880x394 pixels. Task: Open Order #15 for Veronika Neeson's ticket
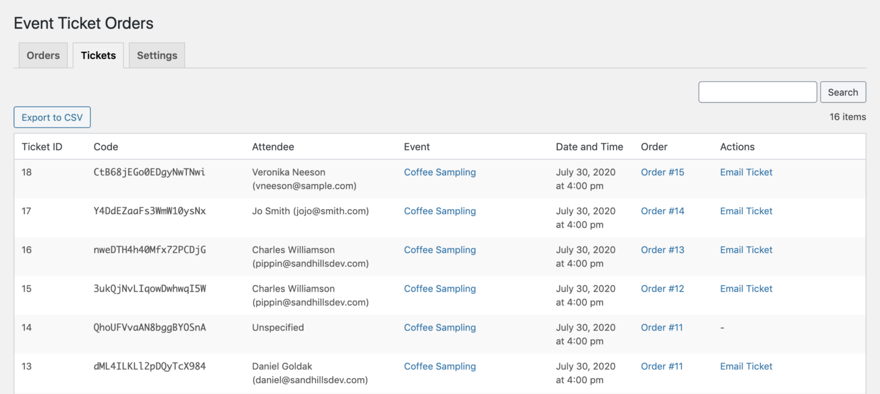(662, 172)
